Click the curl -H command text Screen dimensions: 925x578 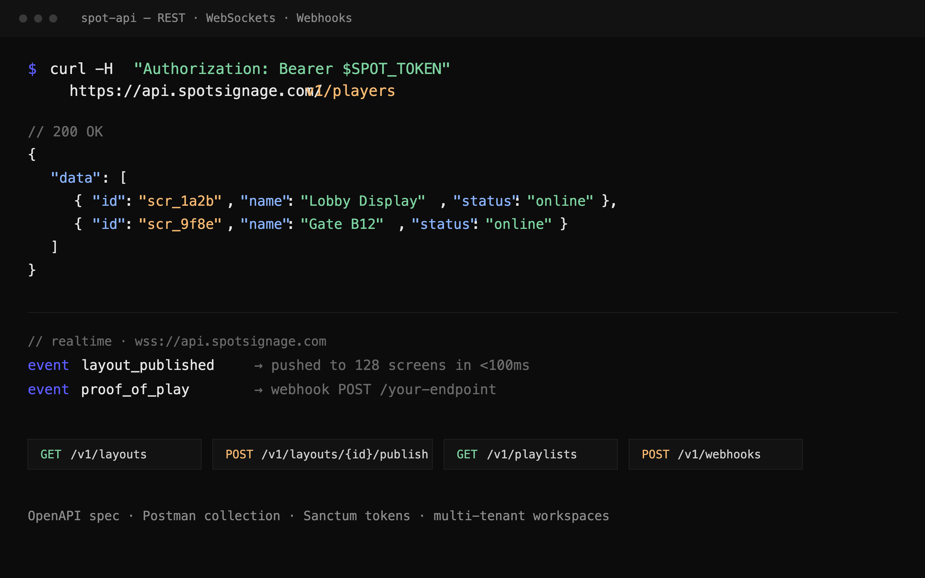point(82,69)
